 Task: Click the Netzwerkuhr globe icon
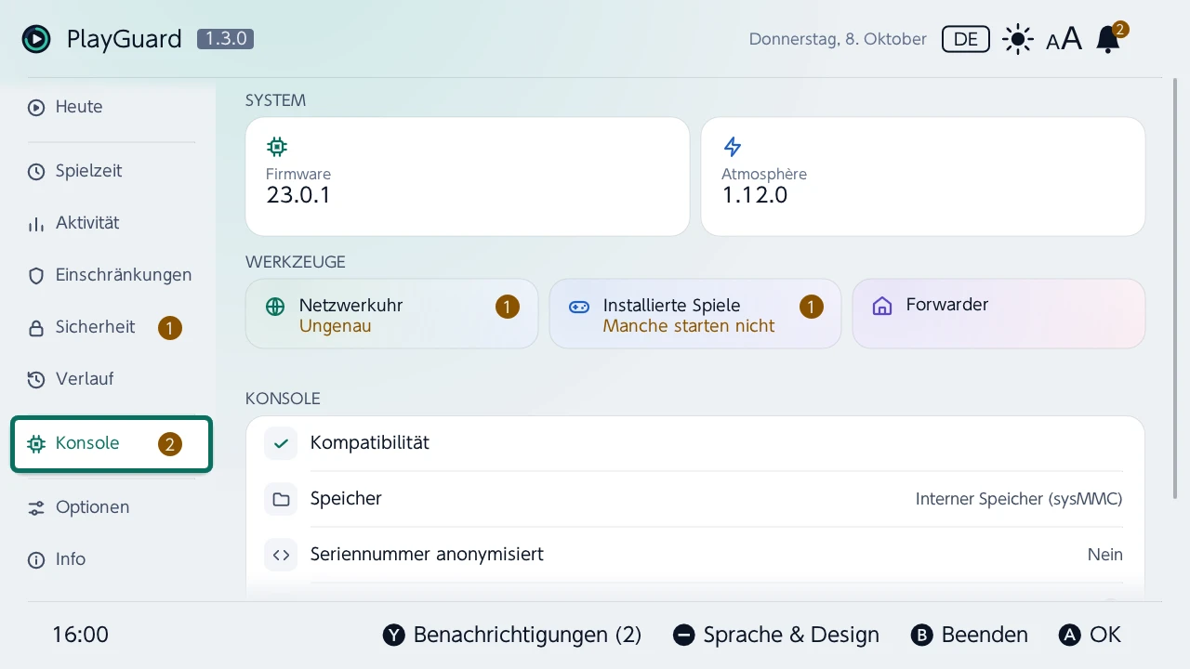tap(275, 307)
